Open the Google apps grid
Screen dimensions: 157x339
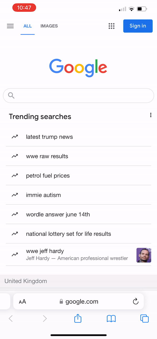click(111, 26)
